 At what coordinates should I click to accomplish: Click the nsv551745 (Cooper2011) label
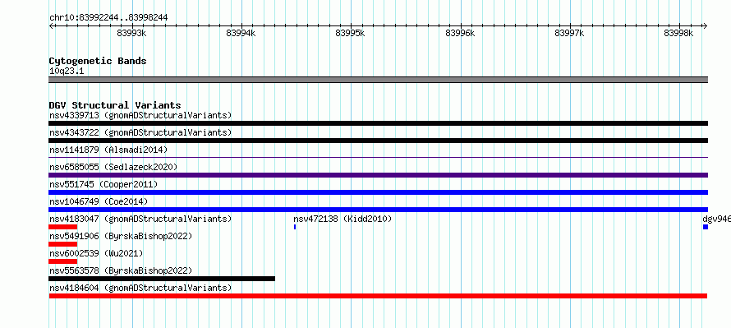tap(103, 184)
